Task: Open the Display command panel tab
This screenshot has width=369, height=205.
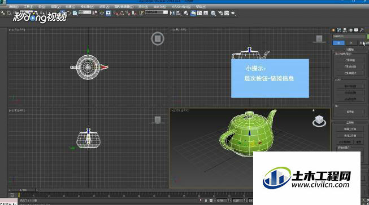Action: click(356, 30)
